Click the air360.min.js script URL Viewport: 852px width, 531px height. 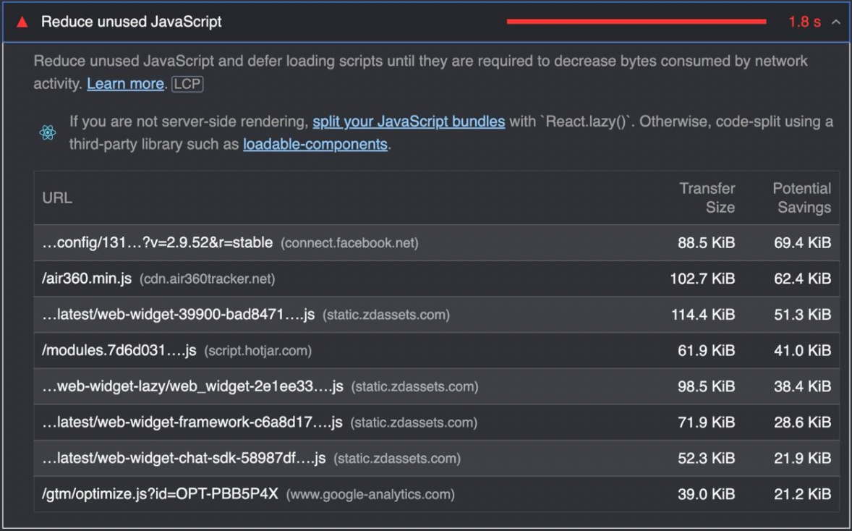point(87,279)
